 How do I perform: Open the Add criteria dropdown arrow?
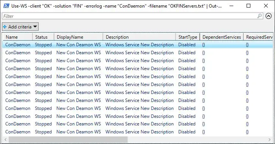click(x=35, y=27)
